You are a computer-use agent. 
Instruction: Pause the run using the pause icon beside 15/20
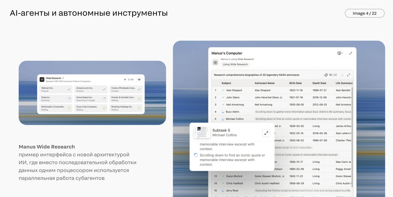326,75
